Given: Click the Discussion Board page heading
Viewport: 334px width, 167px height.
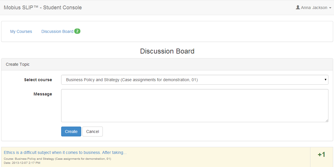Looking at the screenshot, I should pos(167,51).
